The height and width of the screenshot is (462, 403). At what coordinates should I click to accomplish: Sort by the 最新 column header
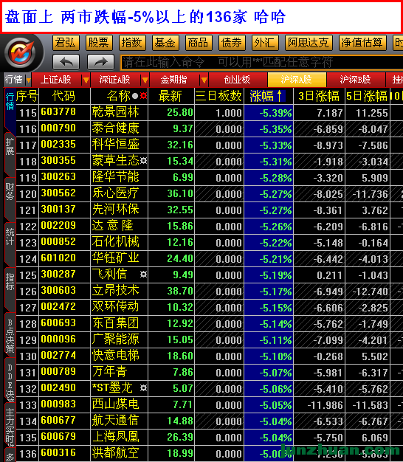[170, 96]
